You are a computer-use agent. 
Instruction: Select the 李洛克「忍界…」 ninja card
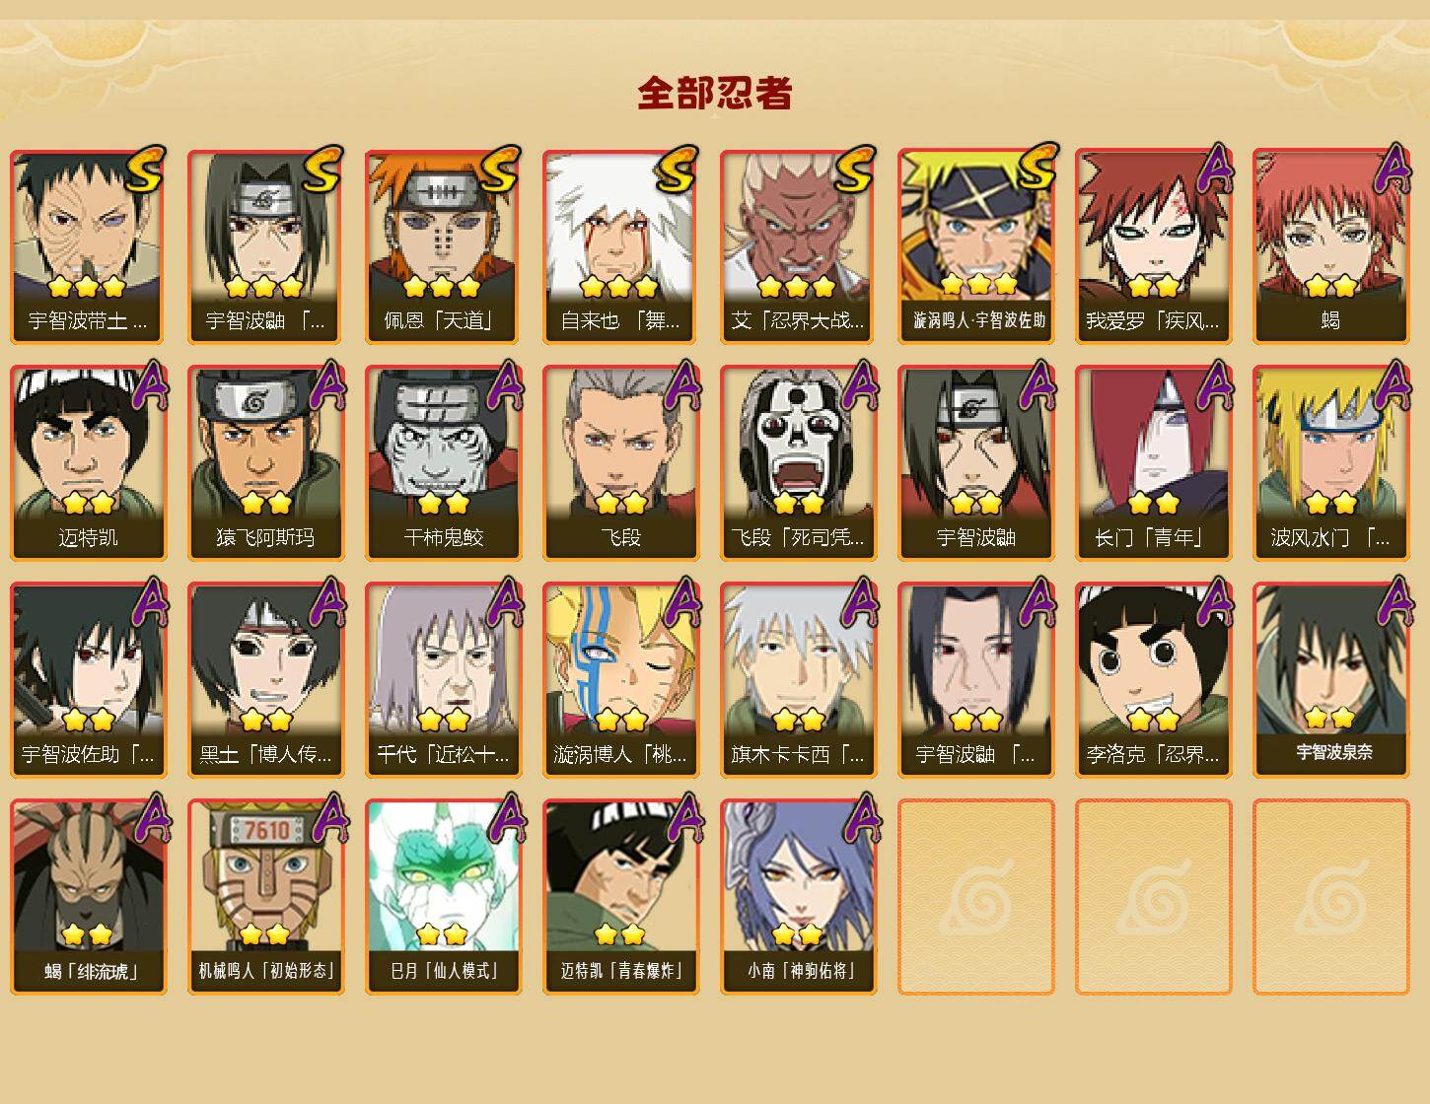[1153, 680]
